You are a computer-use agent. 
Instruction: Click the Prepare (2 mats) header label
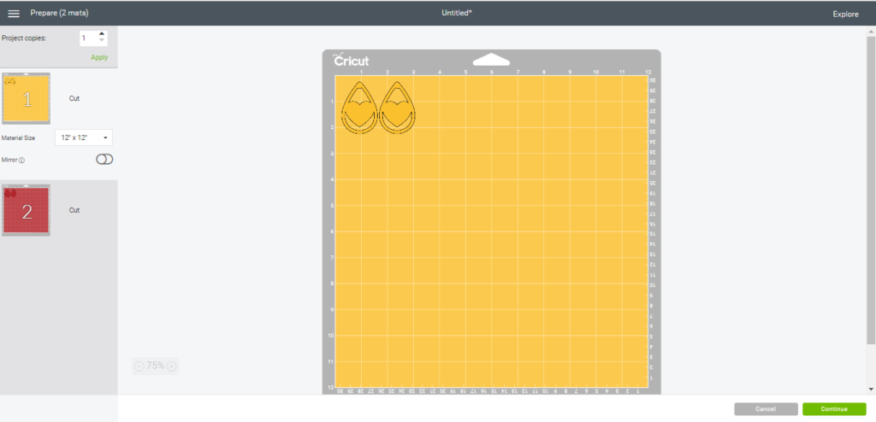click(x=59, y=14)
